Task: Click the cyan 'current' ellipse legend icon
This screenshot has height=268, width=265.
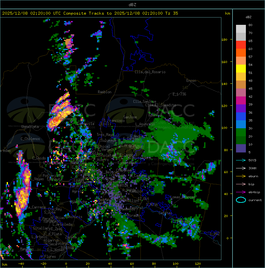Action: 241,200
